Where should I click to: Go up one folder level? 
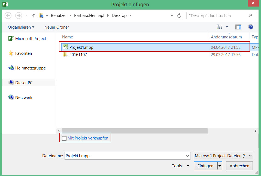(34, 16)
